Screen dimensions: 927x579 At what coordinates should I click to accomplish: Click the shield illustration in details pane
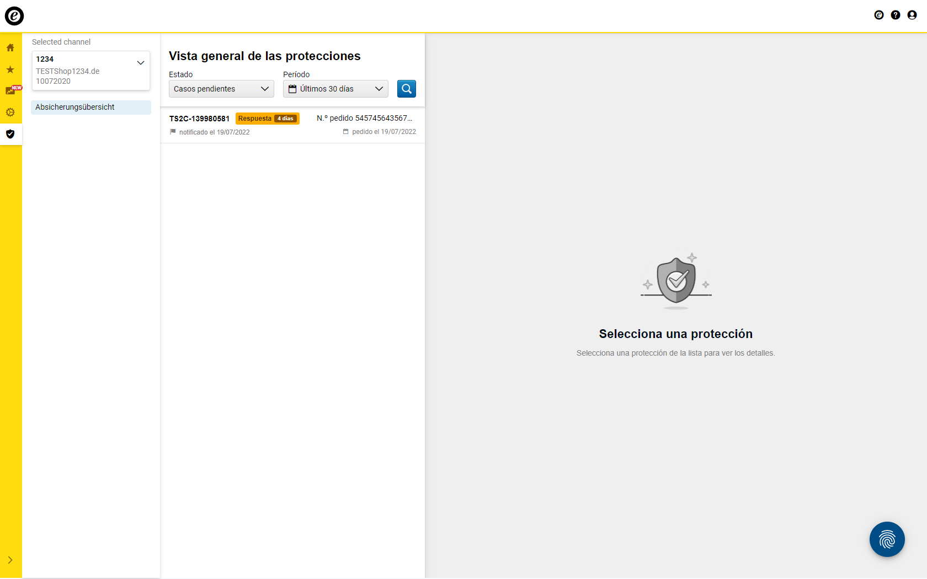(676, 280)
